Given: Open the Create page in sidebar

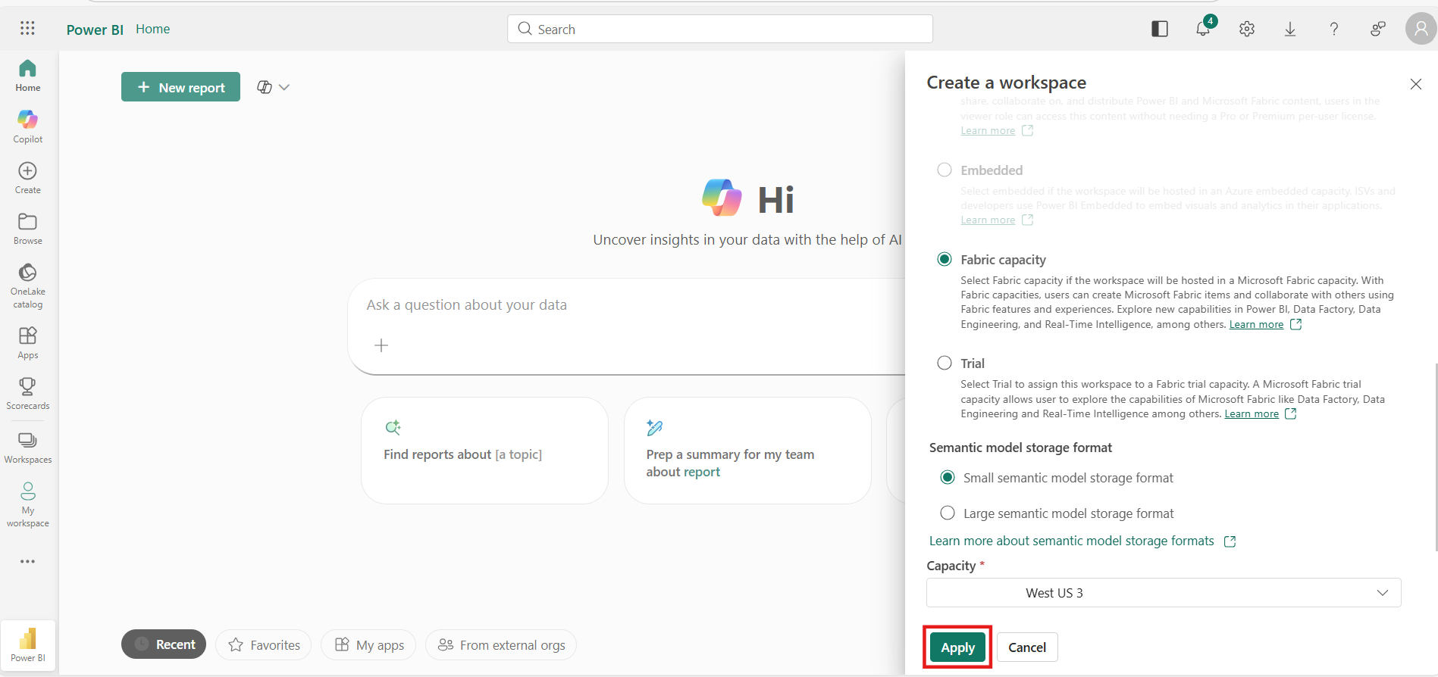Looking at the screenshot, I should click(x=28, y=178).
